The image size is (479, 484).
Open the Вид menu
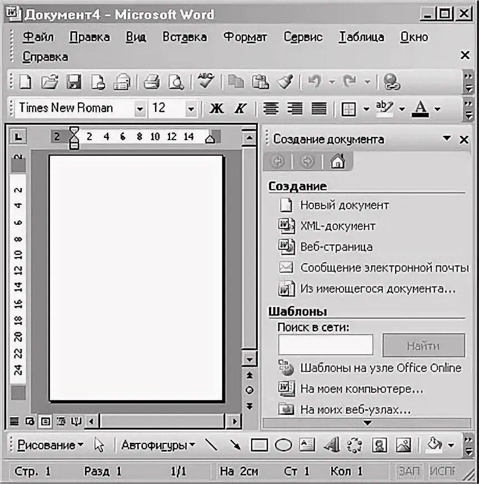coord(136,37)
